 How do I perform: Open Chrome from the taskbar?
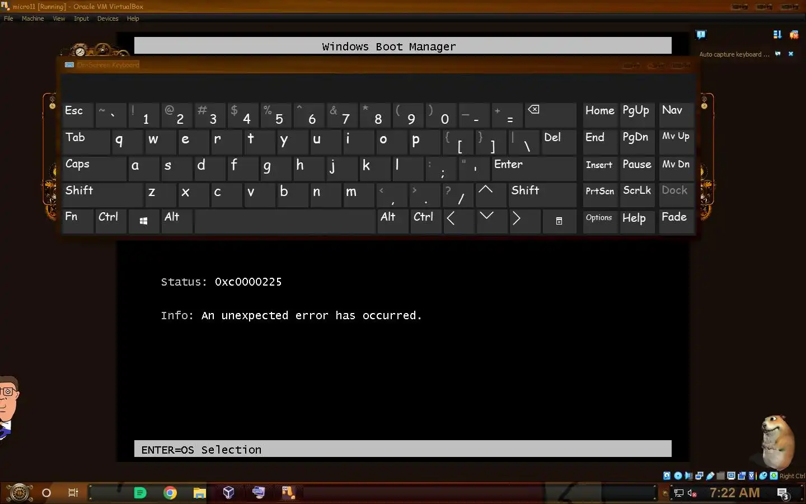[170, 493]
